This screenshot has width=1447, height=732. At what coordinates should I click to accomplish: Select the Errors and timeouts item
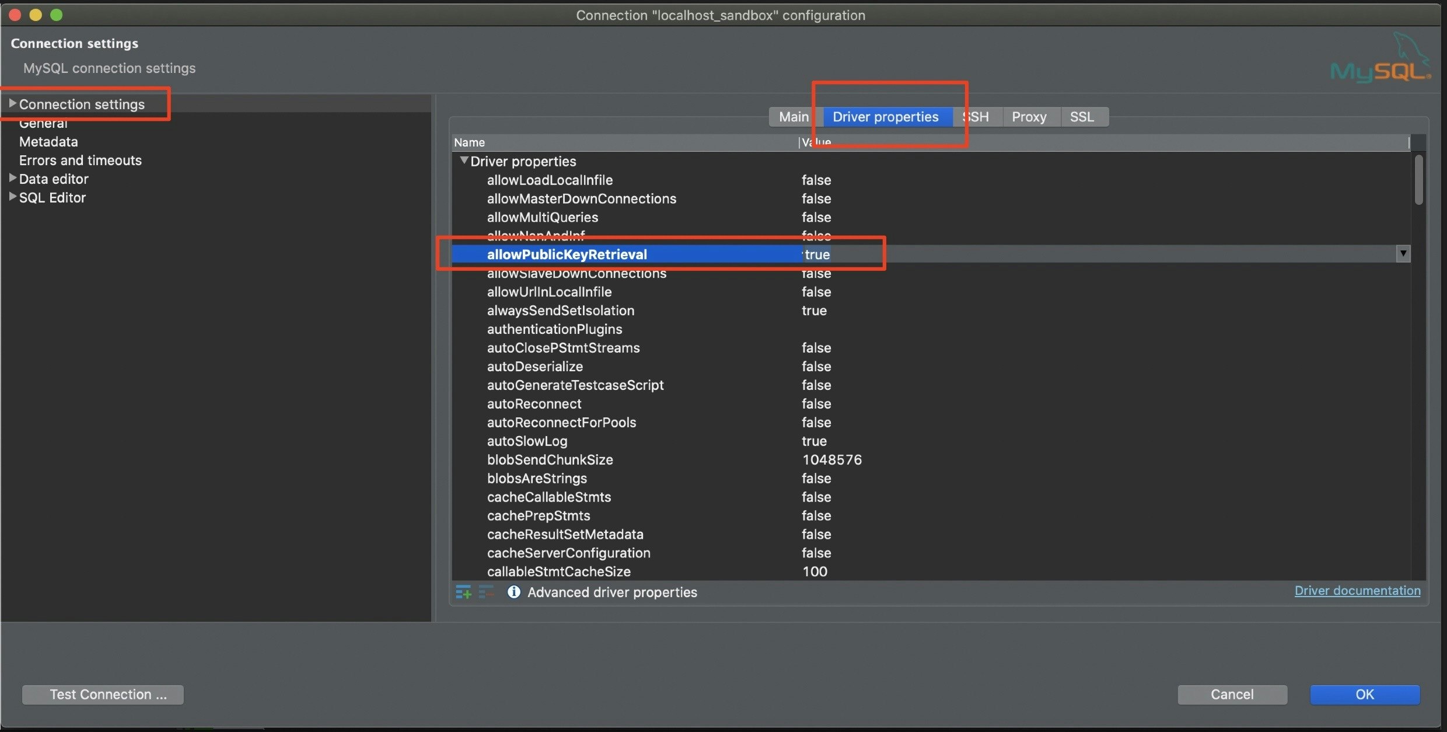coord(81,160)
